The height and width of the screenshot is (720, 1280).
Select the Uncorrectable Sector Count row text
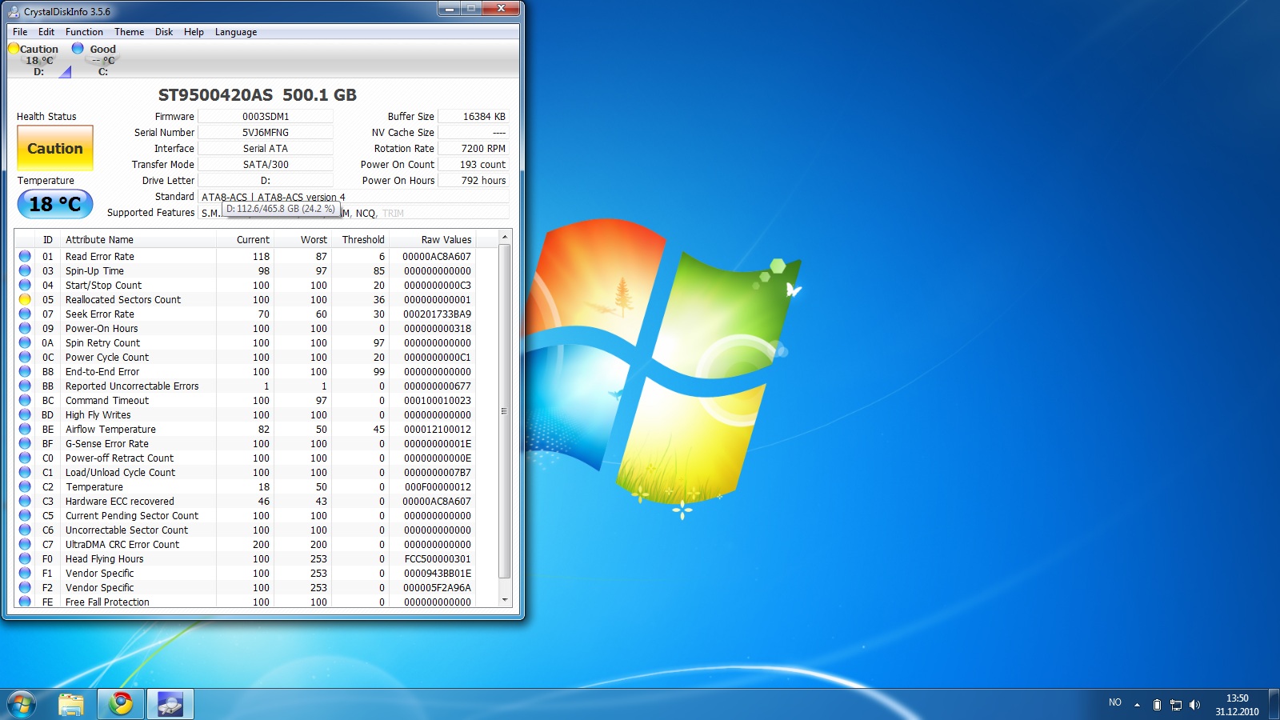pos(126,530)
